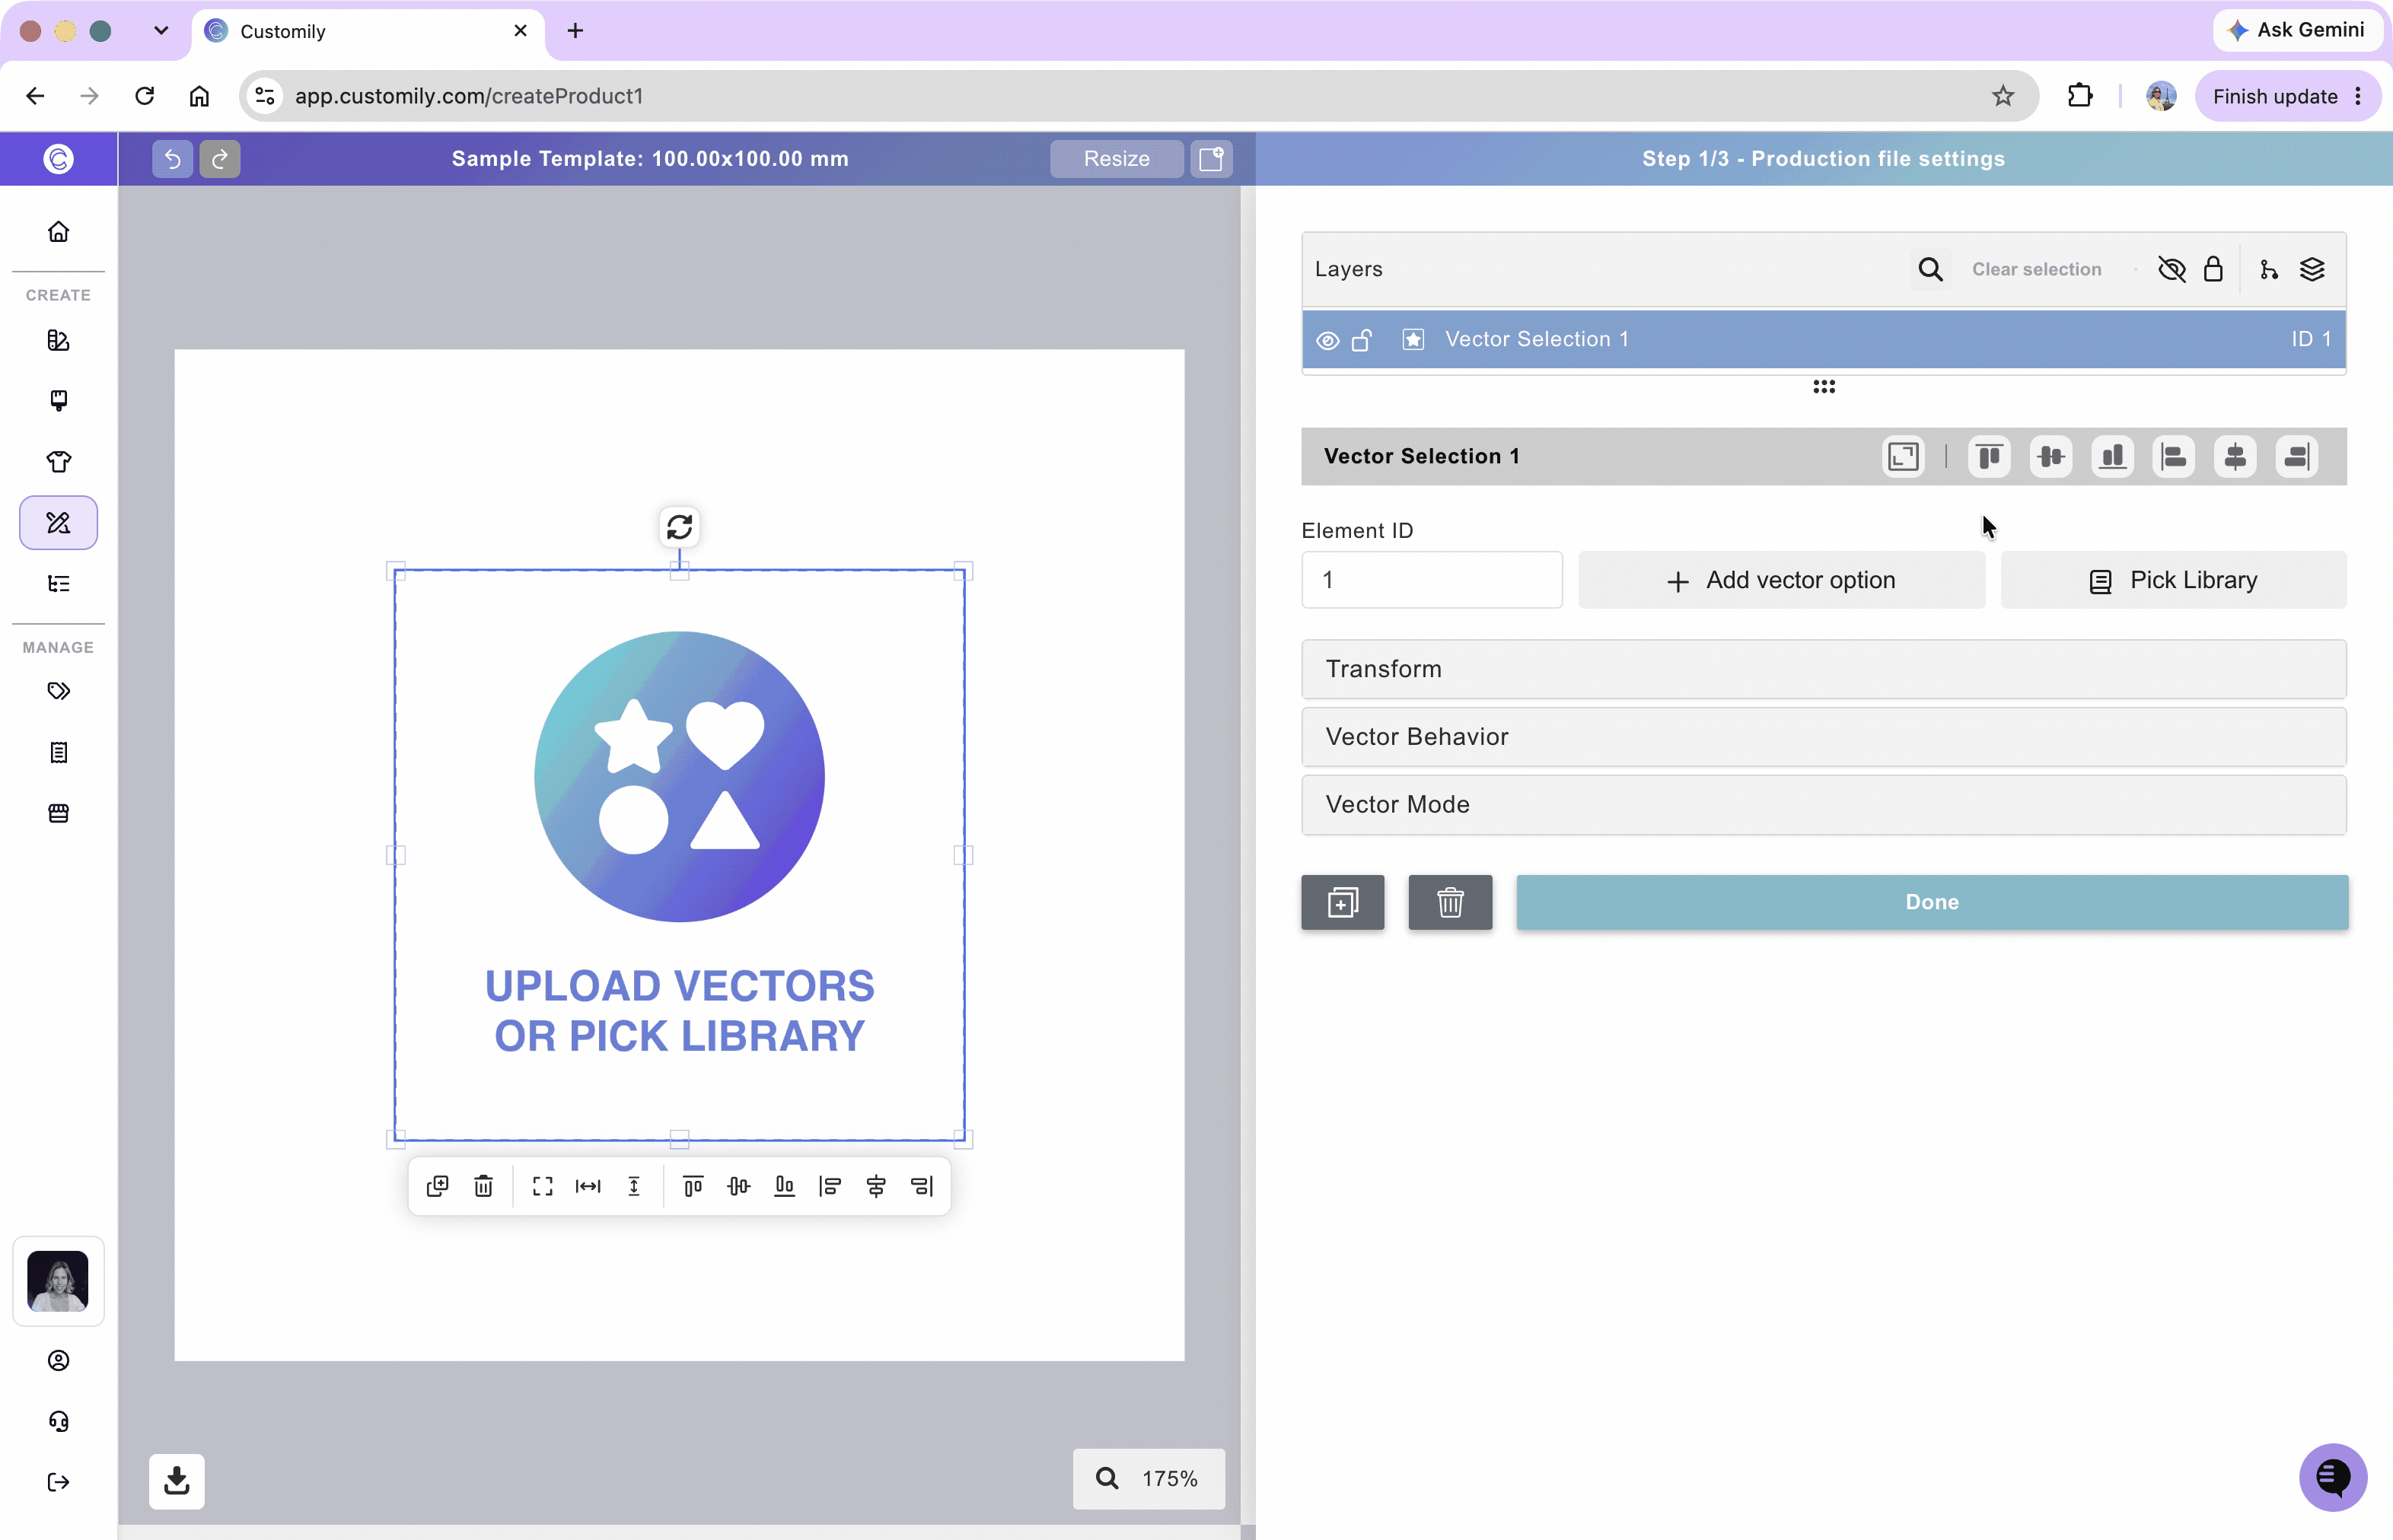Click the Element ID input field
This screenshot has width=2393, height=1540.
[1432, 580]
